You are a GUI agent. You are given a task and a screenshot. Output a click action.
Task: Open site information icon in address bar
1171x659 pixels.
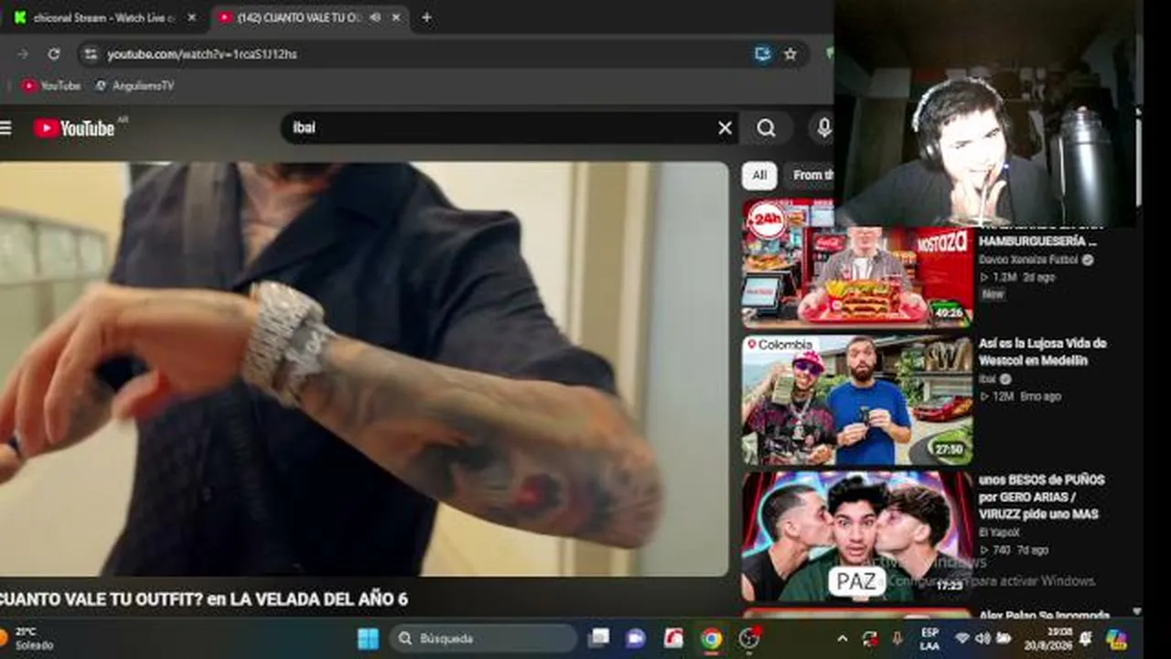[90, 54]
